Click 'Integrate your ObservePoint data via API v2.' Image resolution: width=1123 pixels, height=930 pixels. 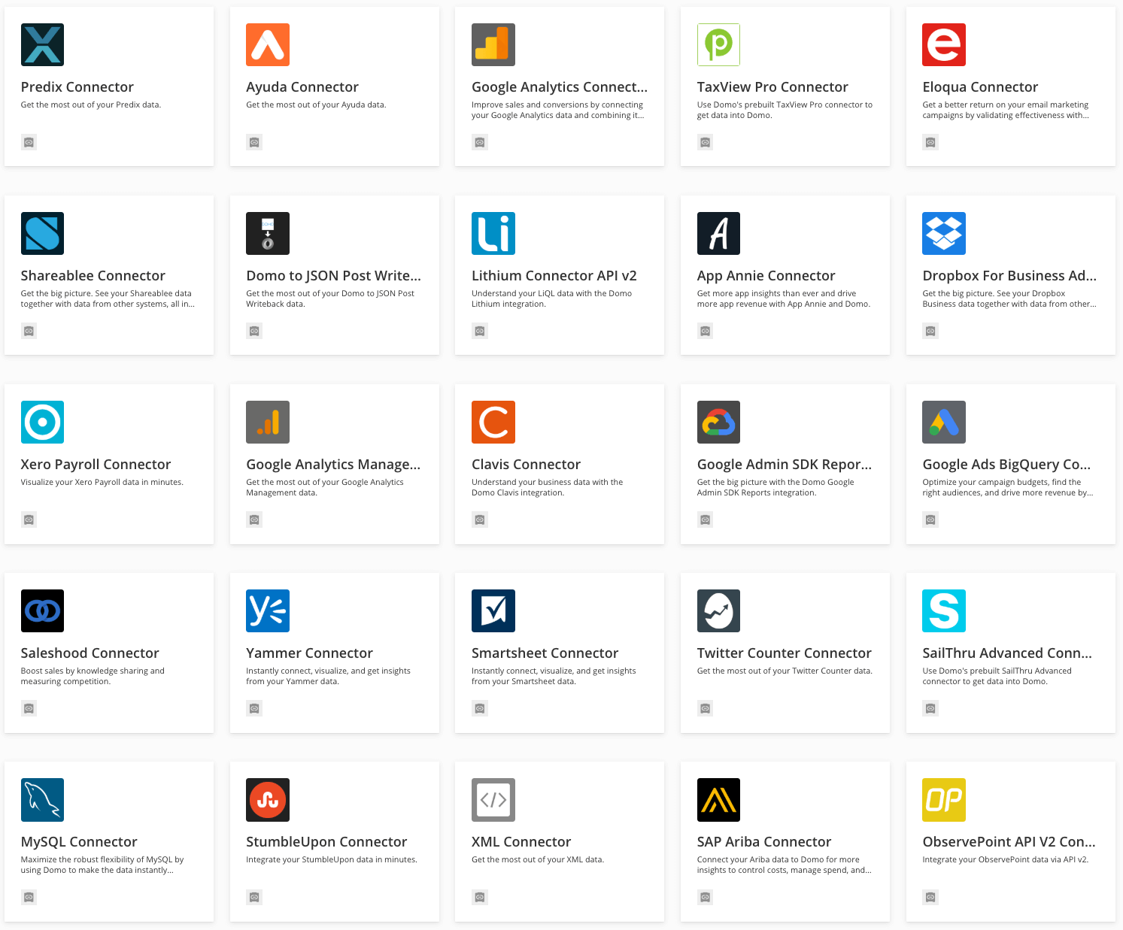pyautogui.click(x=1006, y=859)
